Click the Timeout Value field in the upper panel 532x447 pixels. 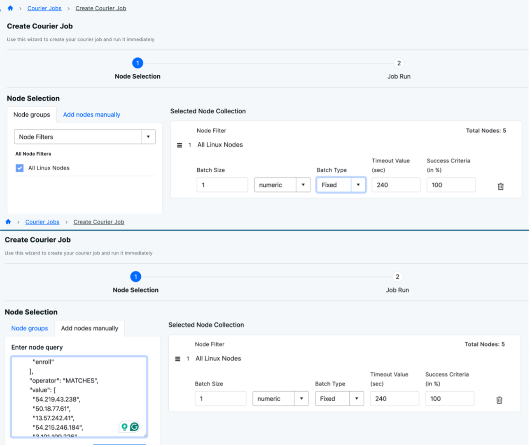[395, 185]
